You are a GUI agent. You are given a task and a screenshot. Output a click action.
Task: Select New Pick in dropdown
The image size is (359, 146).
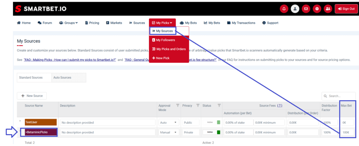[169, 58]
